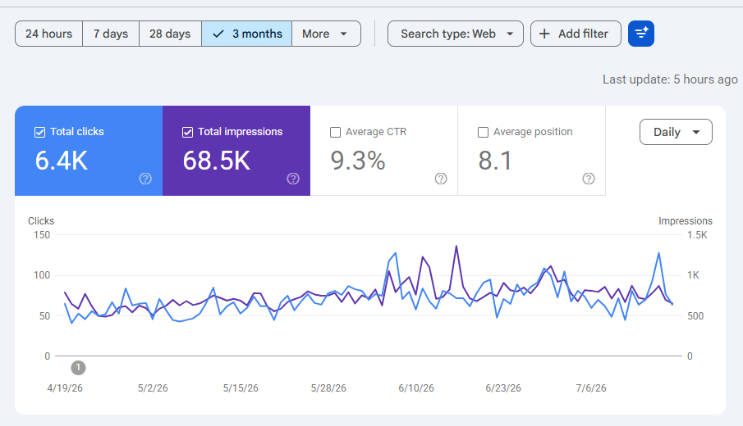743x426 pixels.
Task: Click the Last update: 5 hours ago text
Action: [x=670, y=79]
